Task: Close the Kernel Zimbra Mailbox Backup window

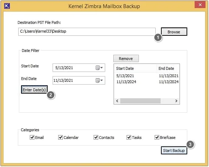Action: coord(200,5)
